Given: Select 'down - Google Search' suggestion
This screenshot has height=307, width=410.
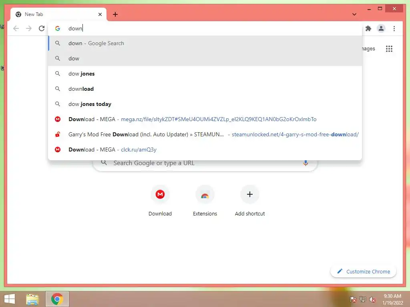Looking at the screenshot, I should point(205,43).
